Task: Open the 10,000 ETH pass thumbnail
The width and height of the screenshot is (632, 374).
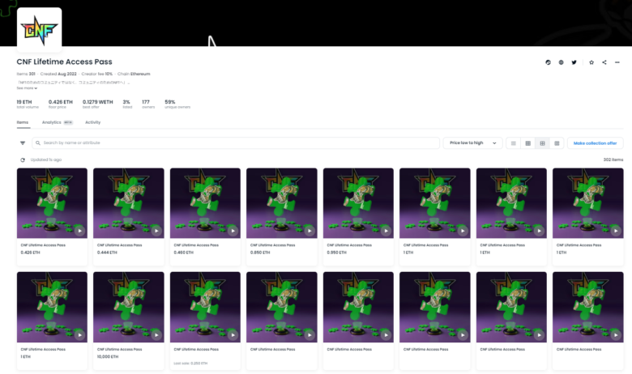Action: tap(129, 307)
